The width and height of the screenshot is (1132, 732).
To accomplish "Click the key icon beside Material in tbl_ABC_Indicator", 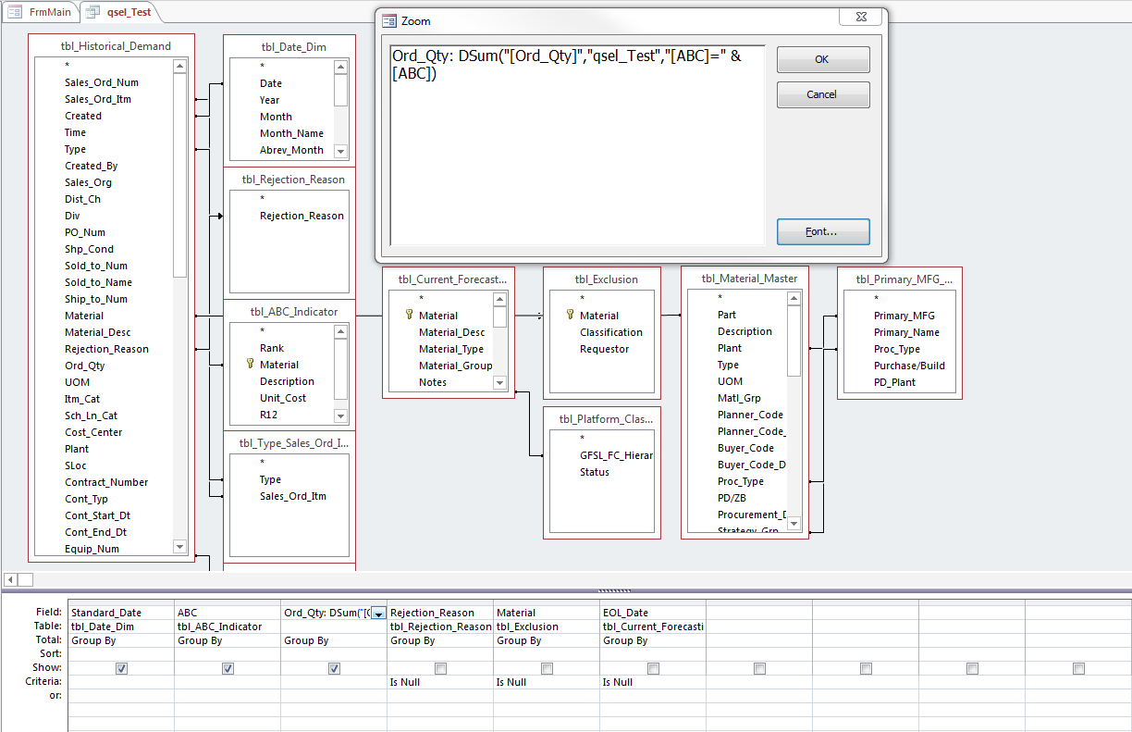I will (250, 364).
